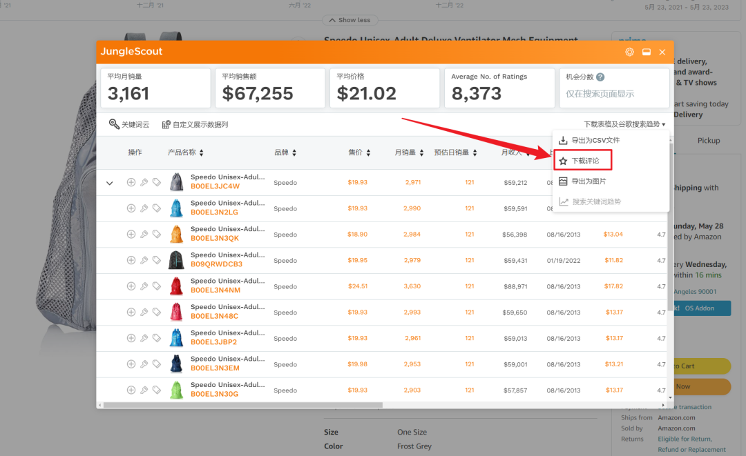
Task: Click plus icon in B00EL3N30G row
Action: tap(131, 390)
